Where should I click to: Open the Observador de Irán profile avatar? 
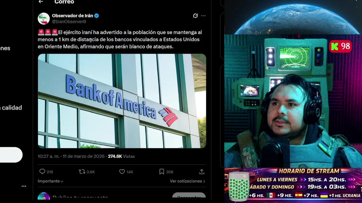[x=44, y=19]
